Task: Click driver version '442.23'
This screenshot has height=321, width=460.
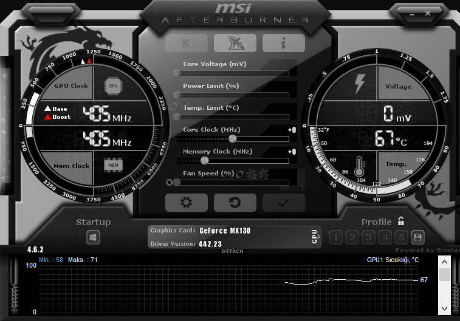Action: click(210, 244)
